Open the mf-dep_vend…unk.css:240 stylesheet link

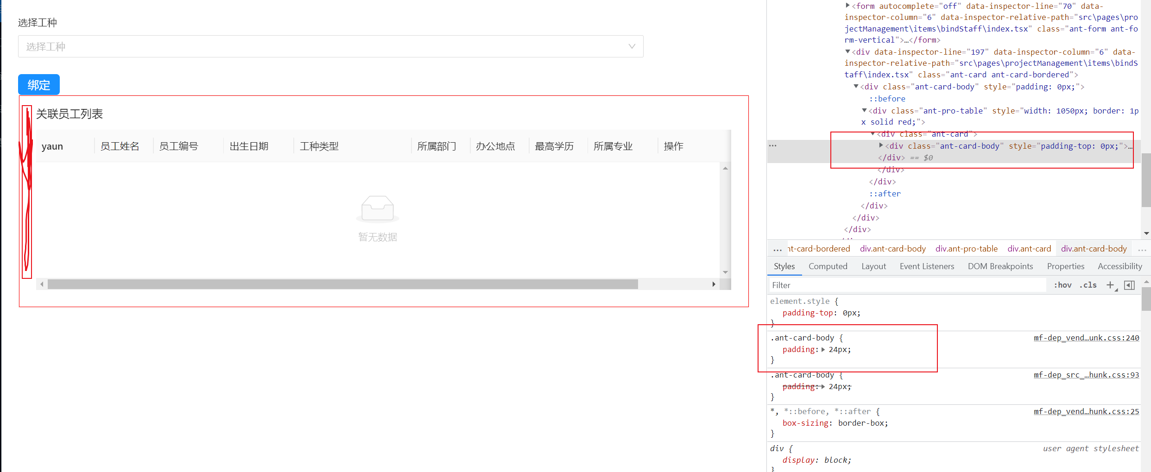click(1087, 338)
